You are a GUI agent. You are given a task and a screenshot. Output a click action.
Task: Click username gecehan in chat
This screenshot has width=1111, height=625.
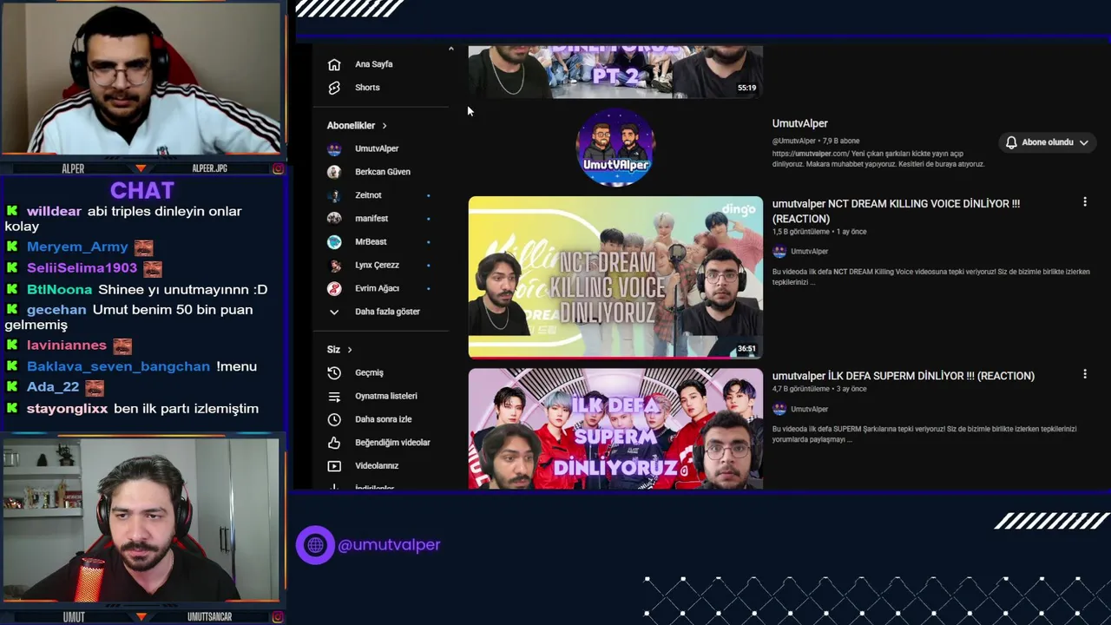(x=56, y=310)
